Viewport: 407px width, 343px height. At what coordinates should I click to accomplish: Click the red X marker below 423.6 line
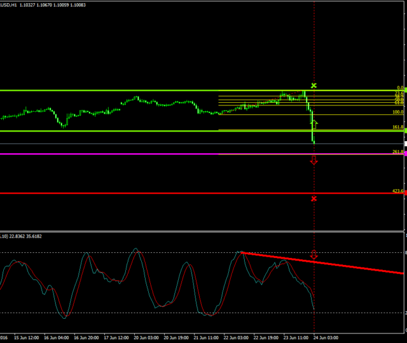(x=314, y=199)
